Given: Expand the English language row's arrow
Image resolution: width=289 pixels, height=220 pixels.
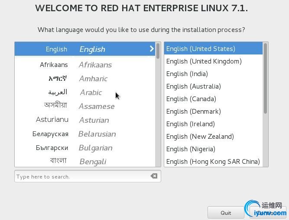Looking at the screenshot, I should tap(152, 49).
